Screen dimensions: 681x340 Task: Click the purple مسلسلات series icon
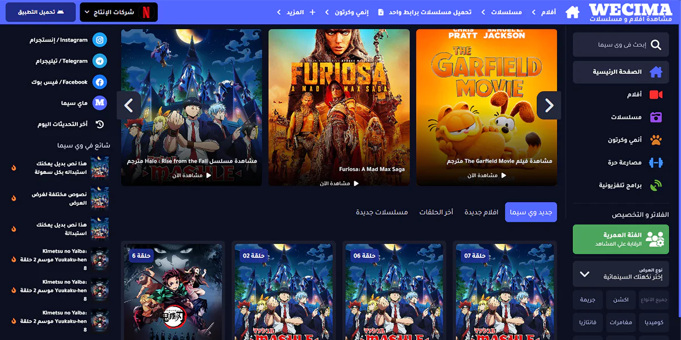tap(656, 117)
